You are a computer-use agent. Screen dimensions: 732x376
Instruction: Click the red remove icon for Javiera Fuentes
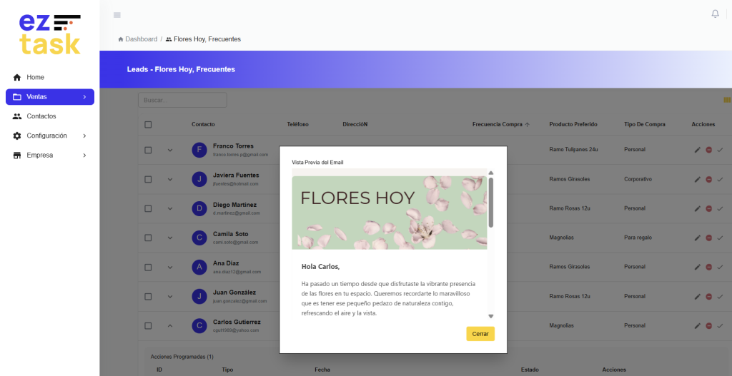(709, 179)
